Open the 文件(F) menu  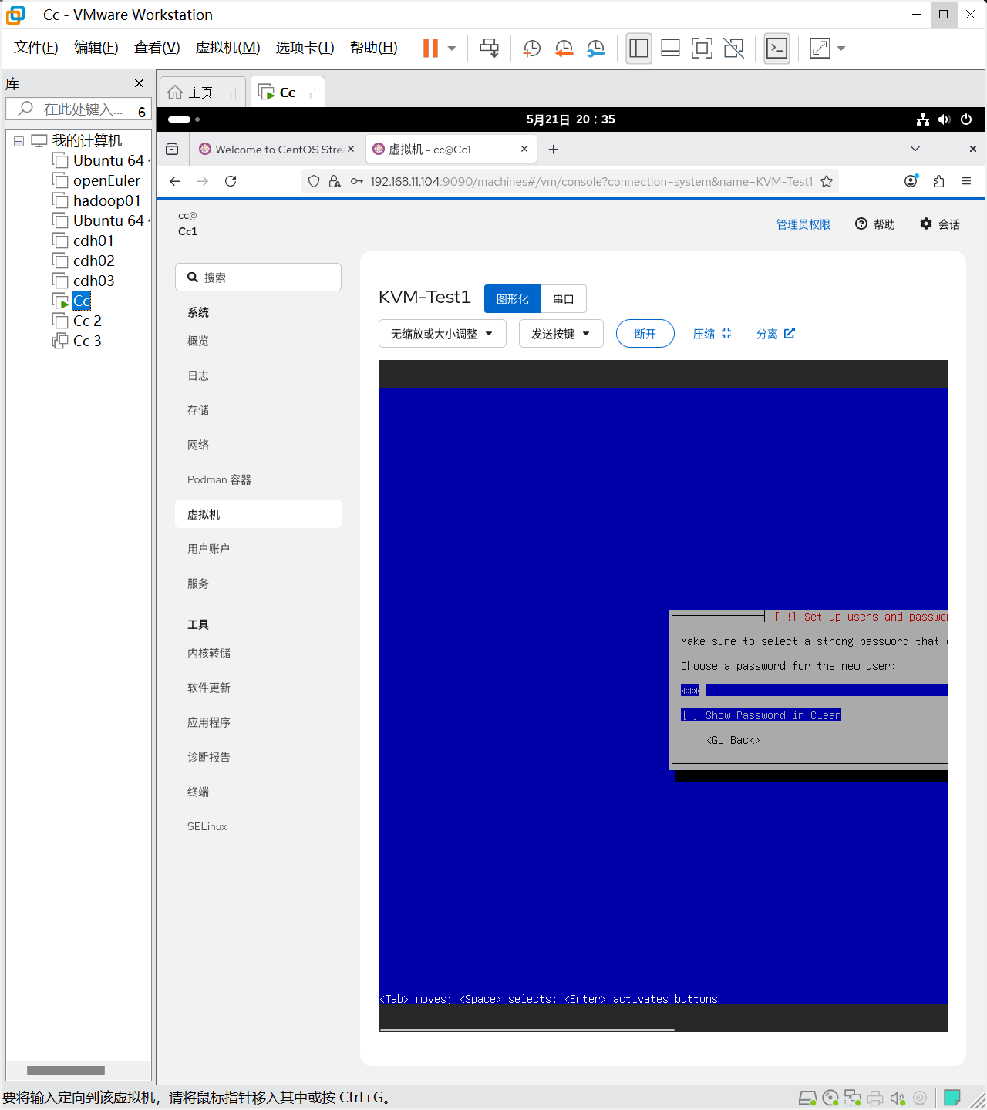[x=36, y=48]
